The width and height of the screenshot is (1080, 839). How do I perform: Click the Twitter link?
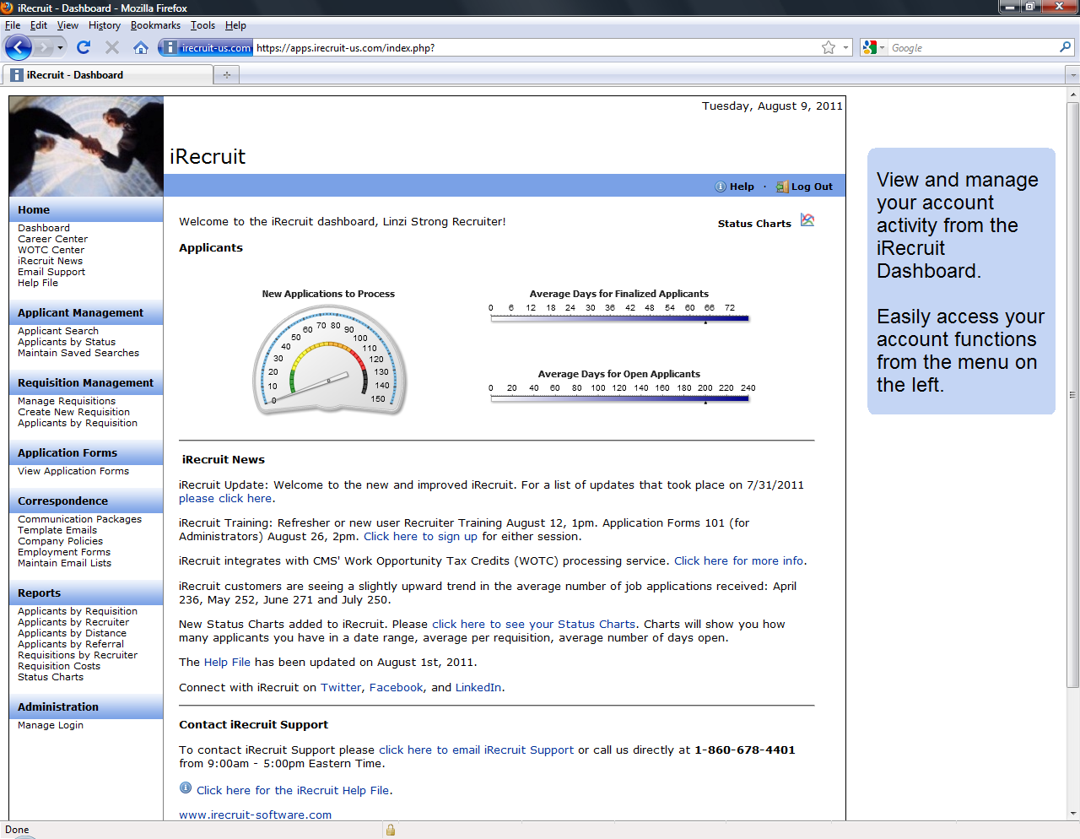click(x=341, y=687)
